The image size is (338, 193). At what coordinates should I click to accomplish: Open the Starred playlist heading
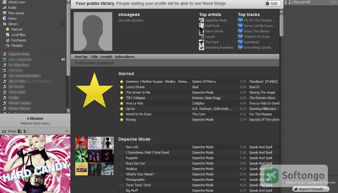(126, 74)
